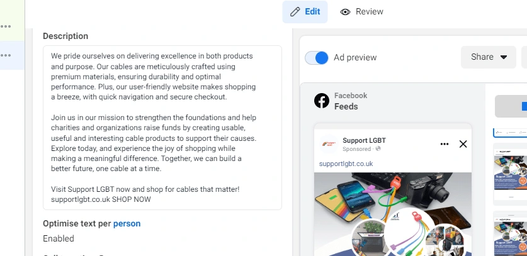Click the Facebook logo icon
Screen dimensions: 527x256
point(322,101)
